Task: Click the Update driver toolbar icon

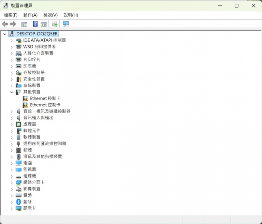Action: click(x=55, y=24)
